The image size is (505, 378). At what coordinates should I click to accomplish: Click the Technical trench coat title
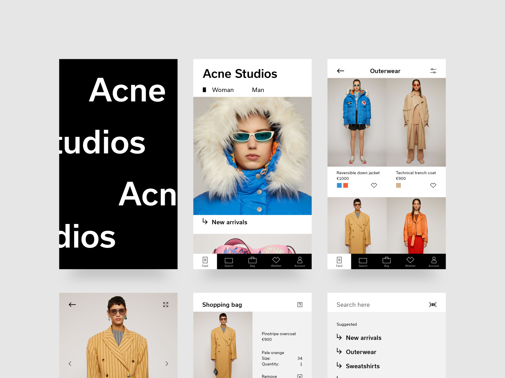click(x=416, y=173)
